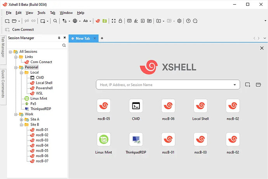Click the Find magnifier in the toolbar
Screen dimensions: 268x179
point(55,21)
